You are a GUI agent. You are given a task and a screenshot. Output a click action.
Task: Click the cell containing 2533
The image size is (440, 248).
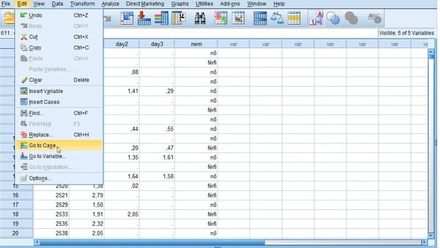tap(52, 214)
